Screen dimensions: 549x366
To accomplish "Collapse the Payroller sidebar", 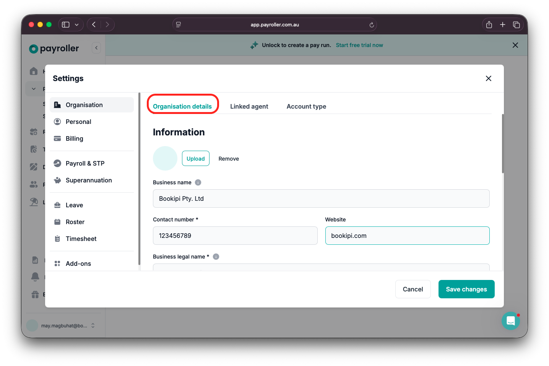I will click(x=96, y=48).
